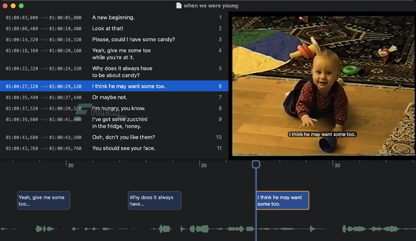Select 'Ooh, don't you like them?' row
416x241 pixels.
tap(114, 137)
